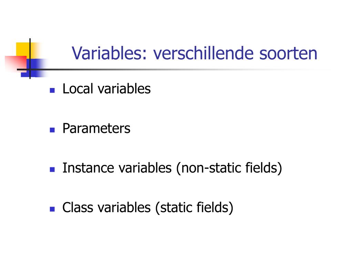The width and height of the screenshot is (353, 265).
Task: Click the yellow square in the logo
Action: point(23,50)
